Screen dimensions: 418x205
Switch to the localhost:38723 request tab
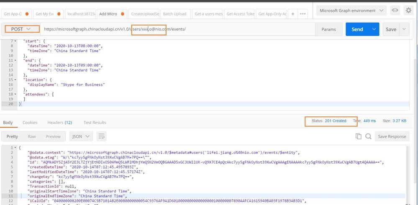click(x=81, y=14)
